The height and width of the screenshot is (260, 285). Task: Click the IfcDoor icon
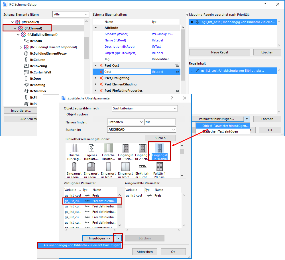click(26, 79)
